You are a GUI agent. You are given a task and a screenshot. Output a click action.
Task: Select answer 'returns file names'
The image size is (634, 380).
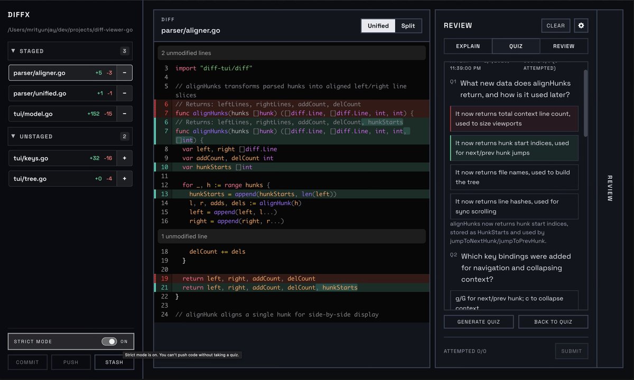point(514,177)
